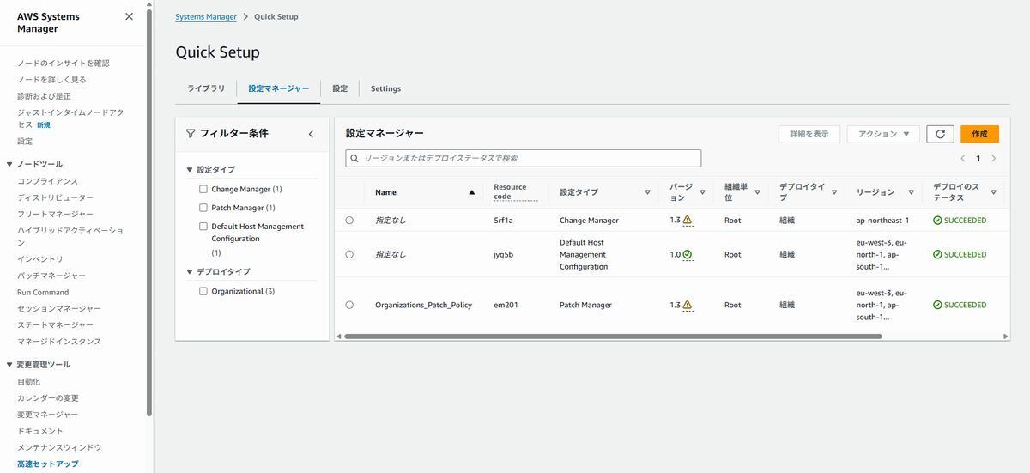This screenshot has width=1030, height=473.
Task: Open 自動化 in sidebar
Action: pyautogui.click(x=28, y=381)
